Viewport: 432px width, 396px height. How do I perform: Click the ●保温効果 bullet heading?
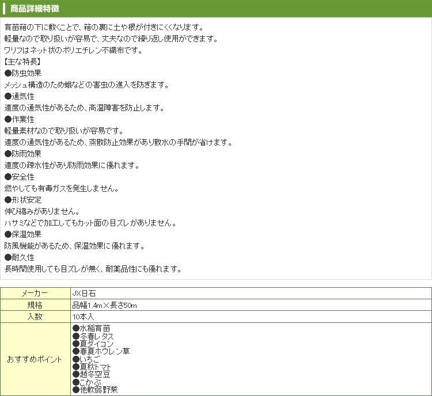tap(22, 234)
